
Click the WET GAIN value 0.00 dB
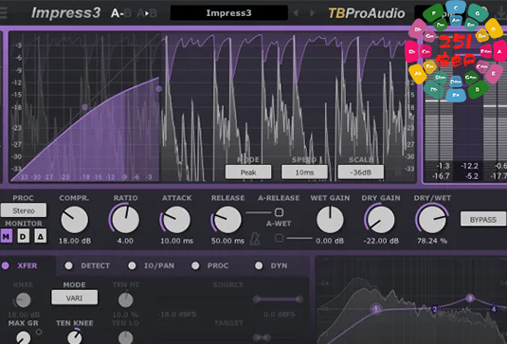330,241
